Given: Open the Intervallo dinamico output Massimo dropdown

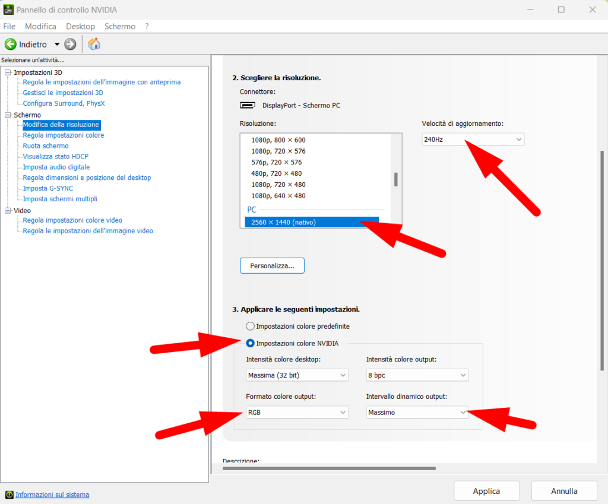Looking at the screenshot, I should (417, 412).
